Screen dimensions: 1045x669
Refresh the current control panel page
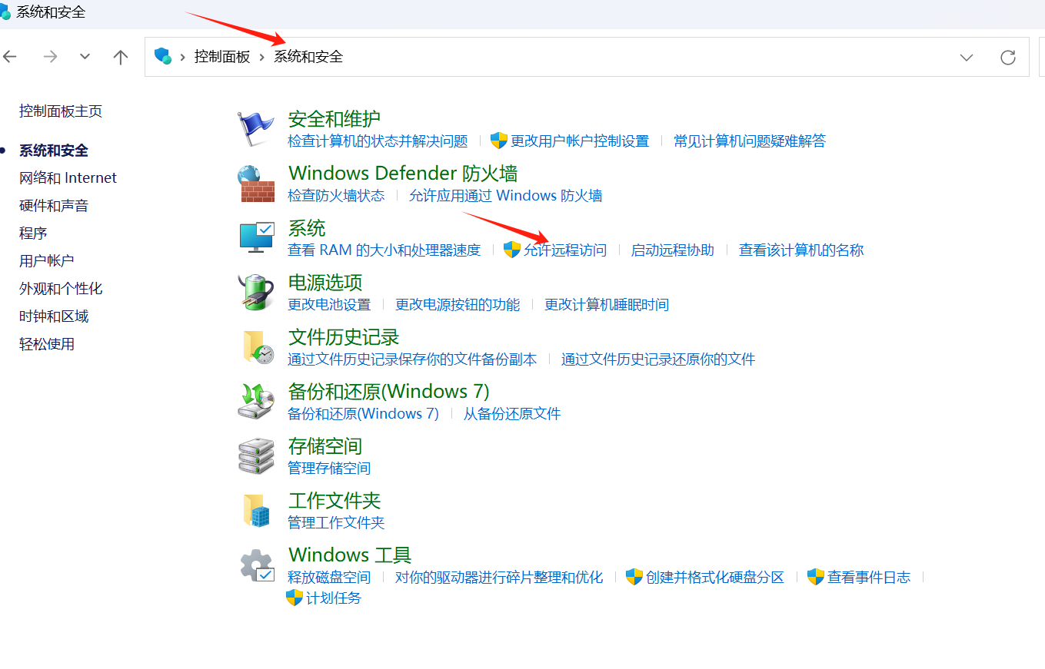click(1008, 57)
